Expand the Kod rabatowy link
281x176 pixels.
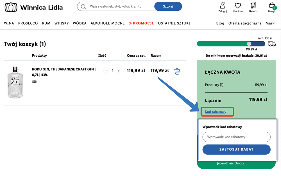coord(216,112)
